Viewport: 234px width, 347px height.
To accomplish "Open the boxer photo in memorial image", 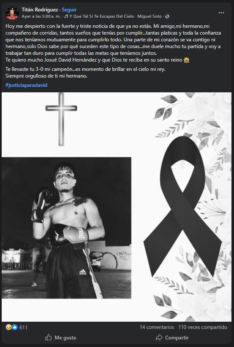I will click(x=67, y=228).
